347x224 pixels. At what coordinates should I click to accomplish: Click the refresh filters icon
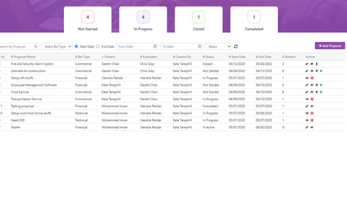[x=236, y=46]
